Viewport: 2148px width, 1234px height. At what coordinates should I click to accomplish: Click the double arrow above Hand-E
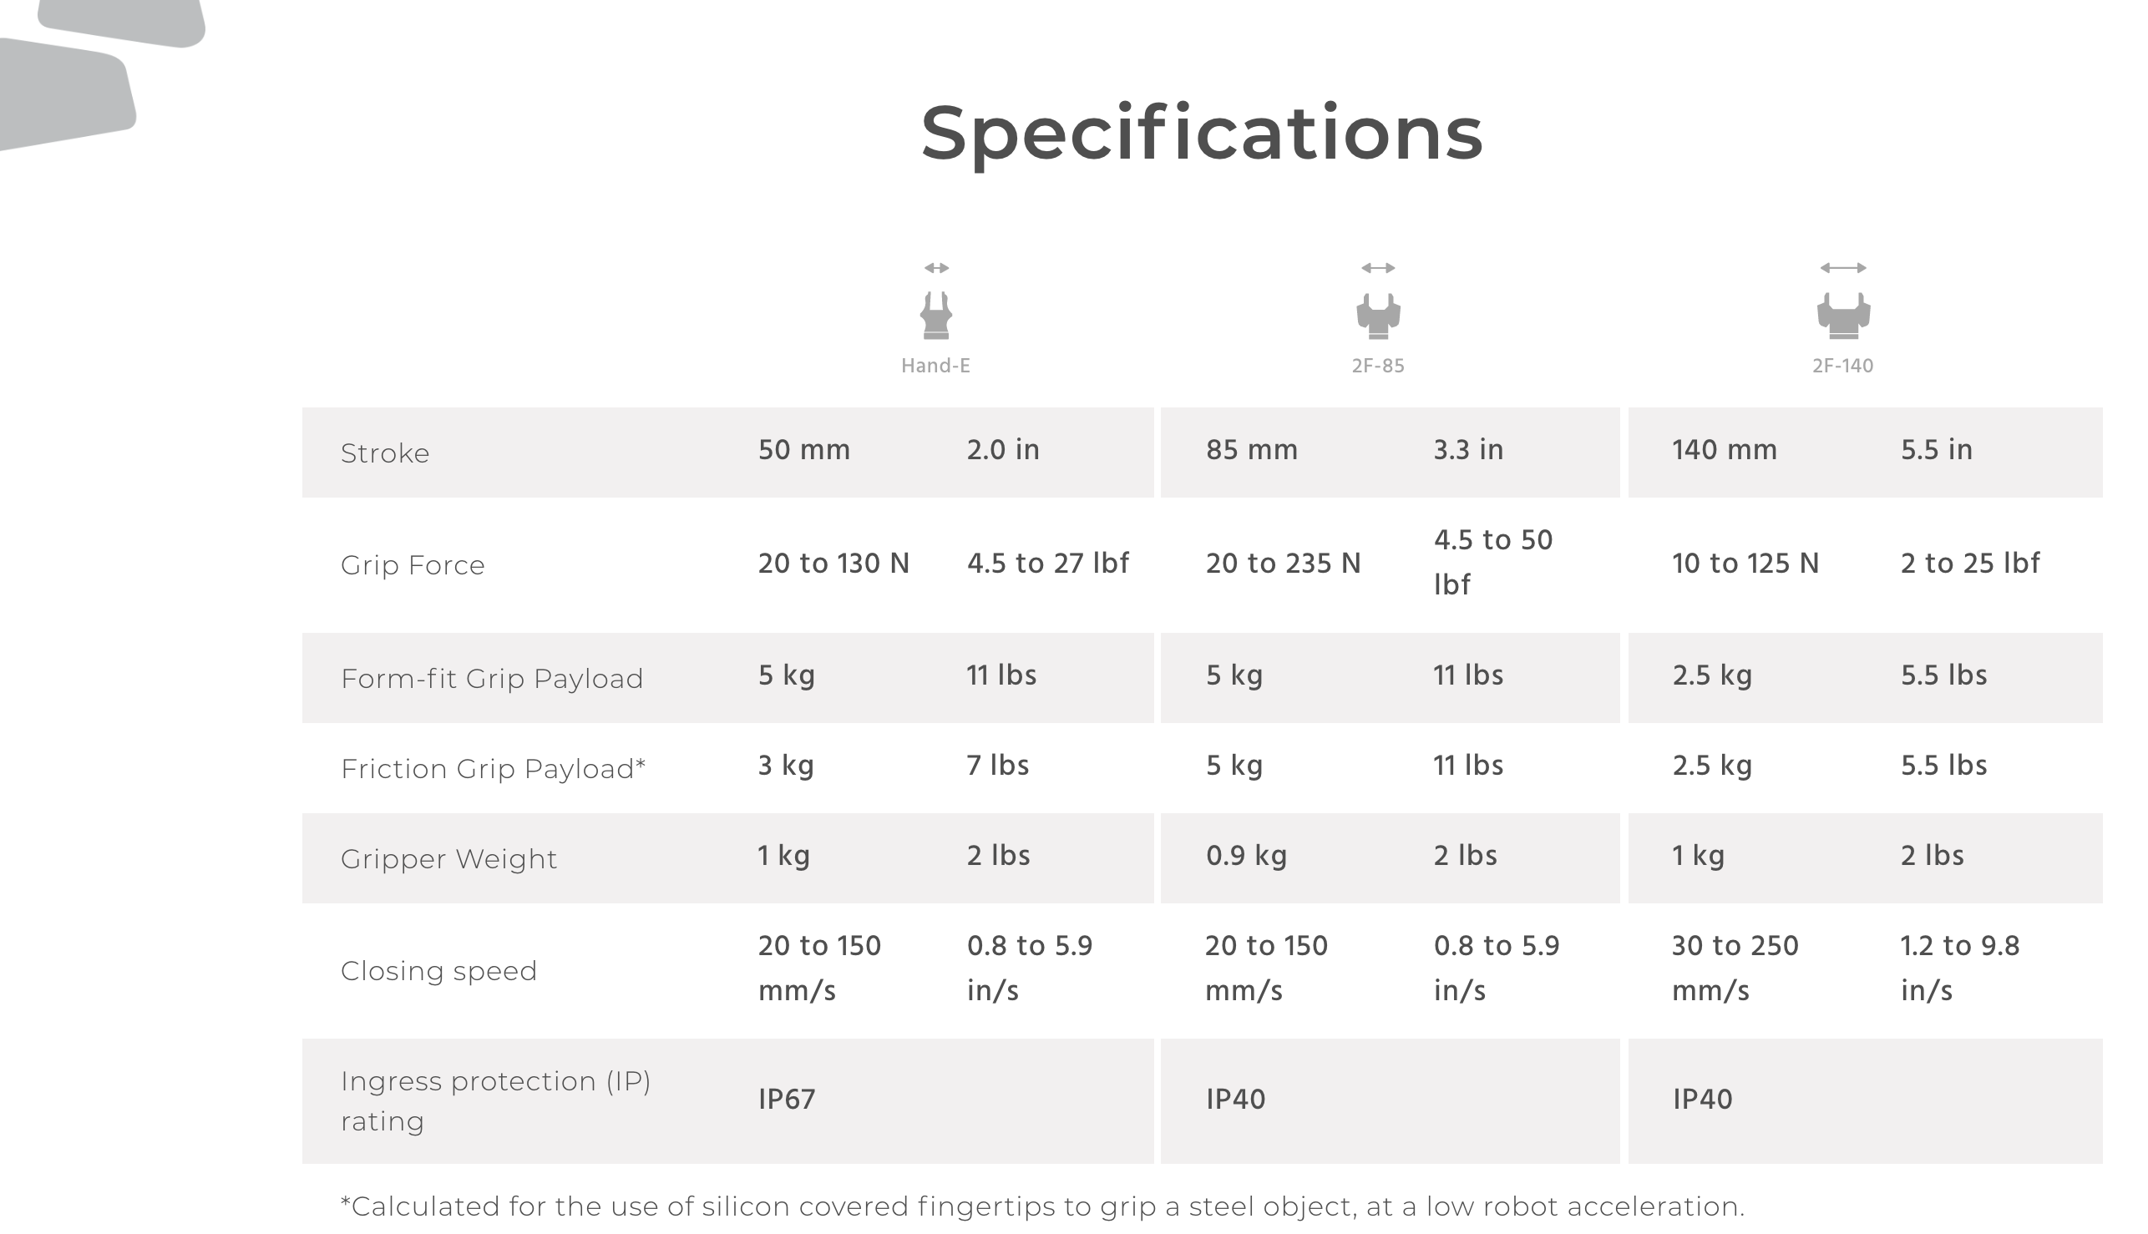pyautogui.click(x=936, y=268)
